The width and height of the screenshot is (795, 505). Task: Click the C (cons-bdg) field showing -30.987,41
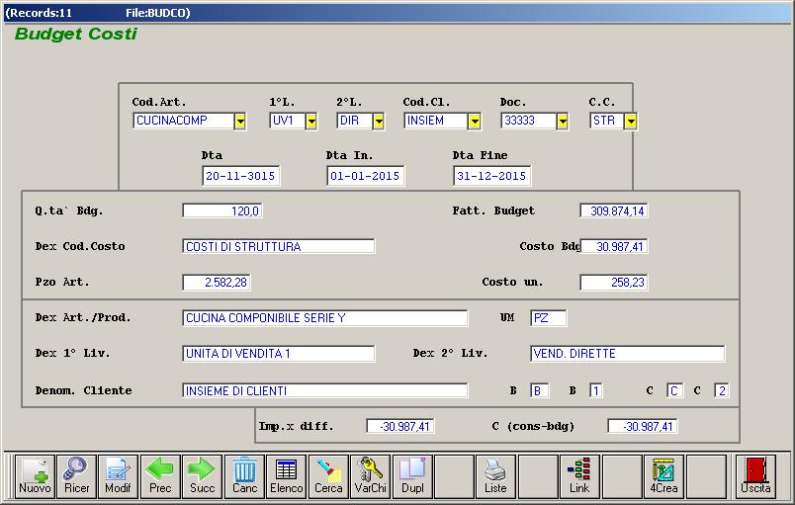click(643, 427)
